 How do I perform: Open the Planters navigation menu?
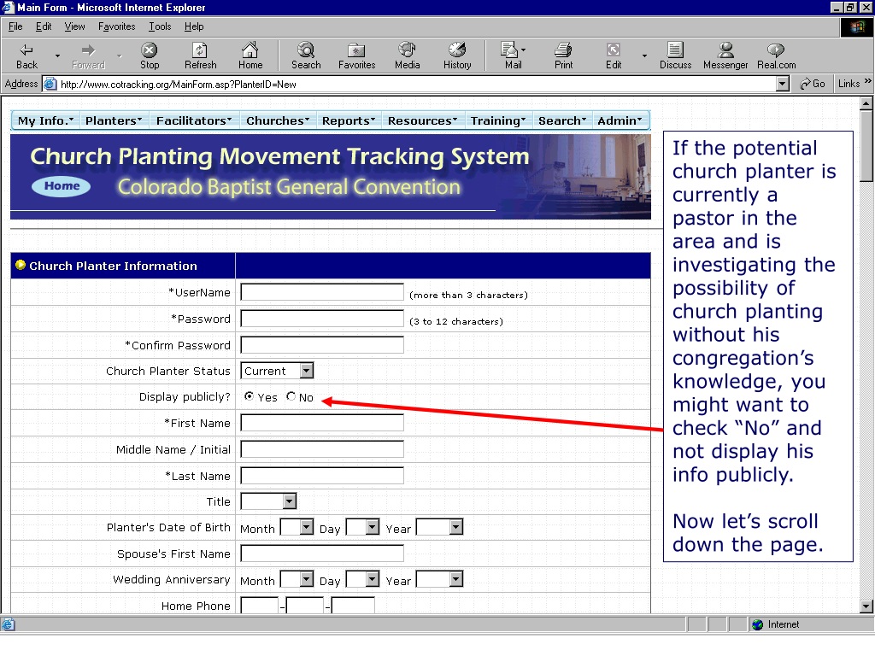pos(114,120)
